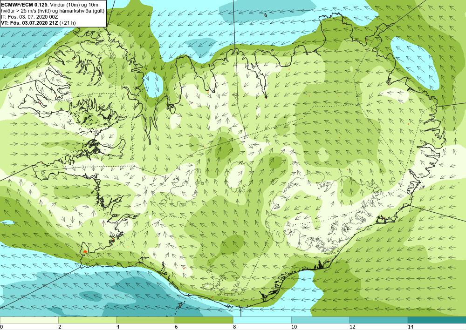Click the Vestmannaeyjar islands off the south coast

click(x=179, y=306)
